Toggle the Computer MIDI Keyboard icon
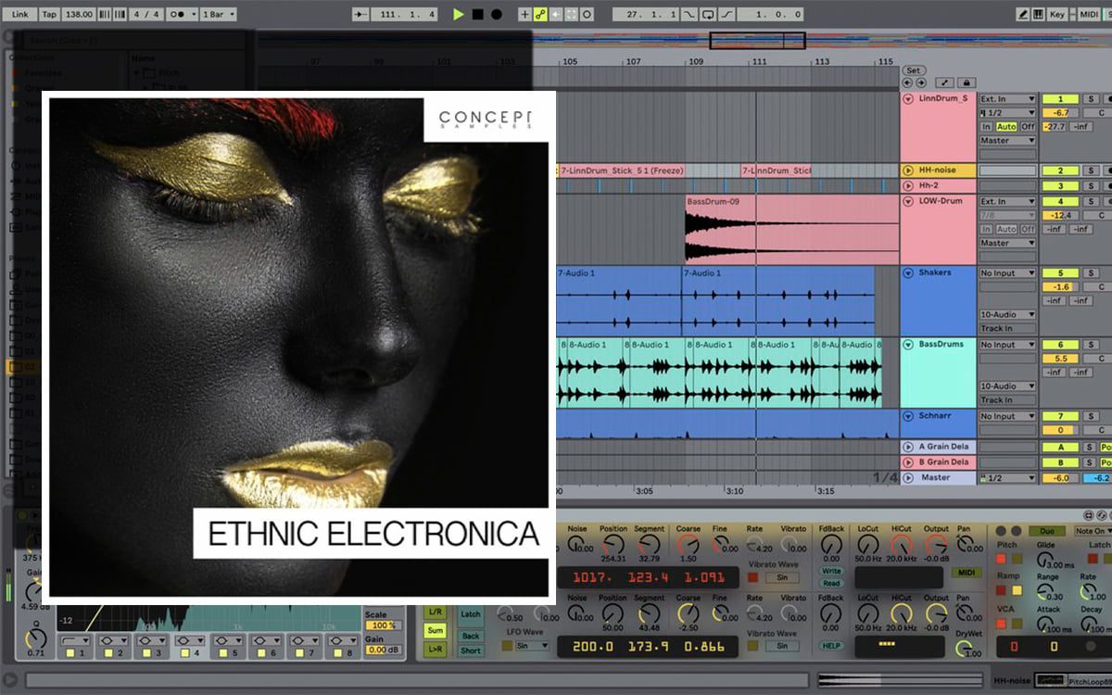Screen dimensions: 1112x695 tap(1039, 15)
